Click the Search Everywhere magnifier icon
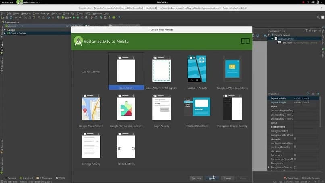 pos(319,17)
